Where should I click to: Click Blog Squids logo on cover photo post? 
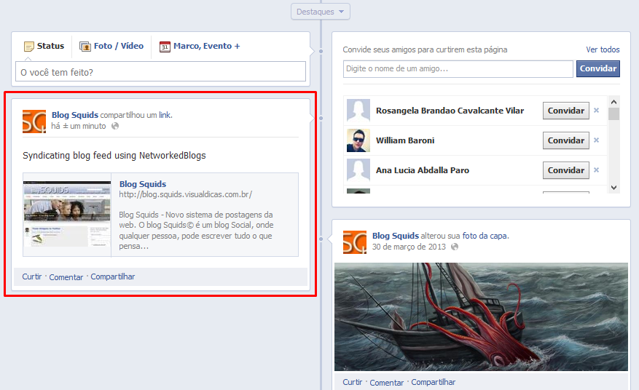(355, 242)
